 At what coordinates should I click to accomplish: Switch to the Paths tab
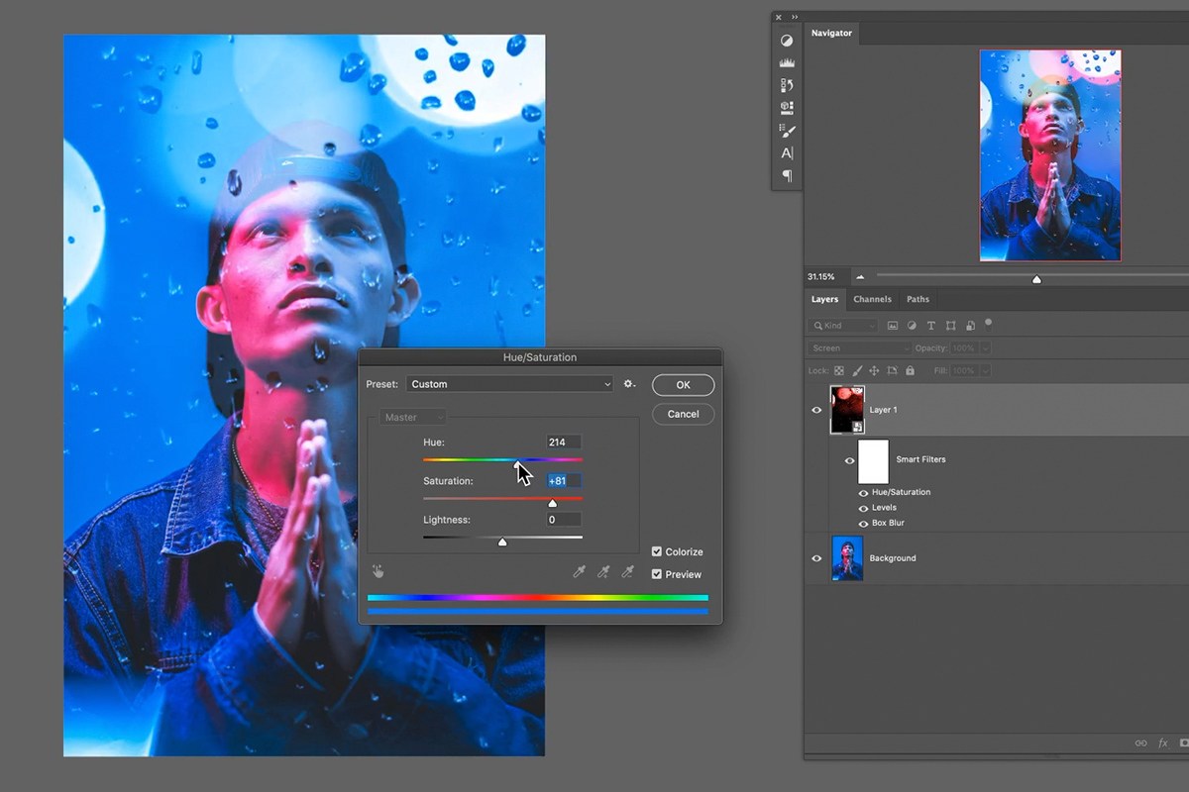click(x=919, y=299)
